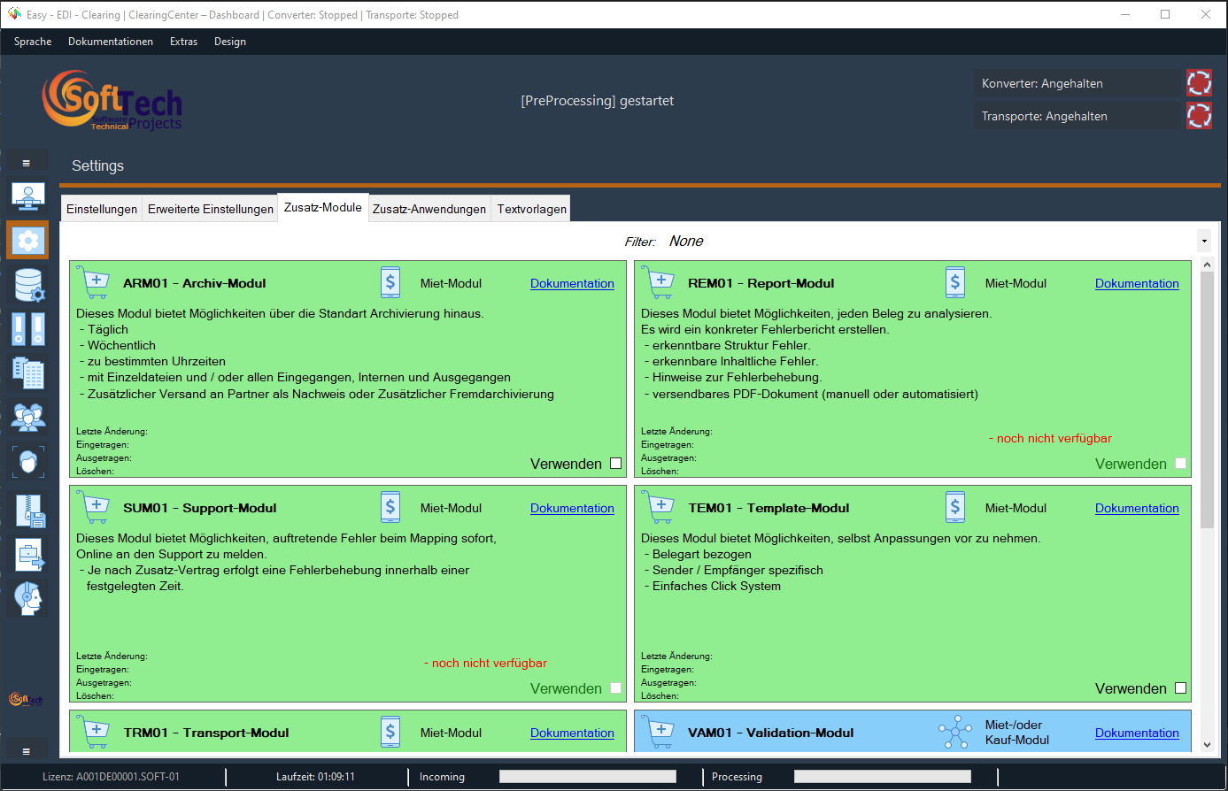This screenshot has width=1228, height=791.
Task: Open the partners group icon in sidebar
Action: point(28,416)
